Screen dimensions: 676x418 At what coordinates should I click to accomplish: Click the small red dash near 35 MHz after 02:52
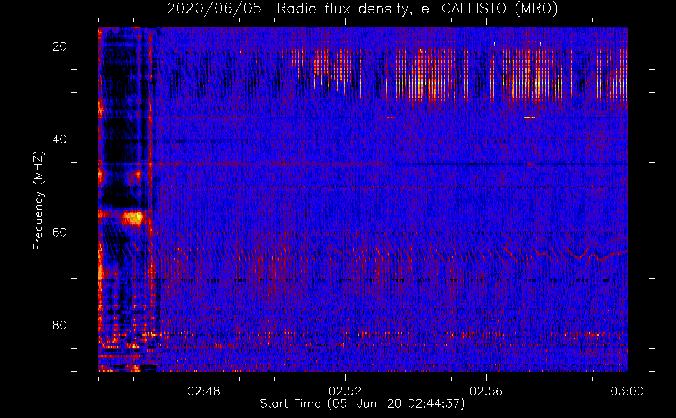(x=391, y=117)
